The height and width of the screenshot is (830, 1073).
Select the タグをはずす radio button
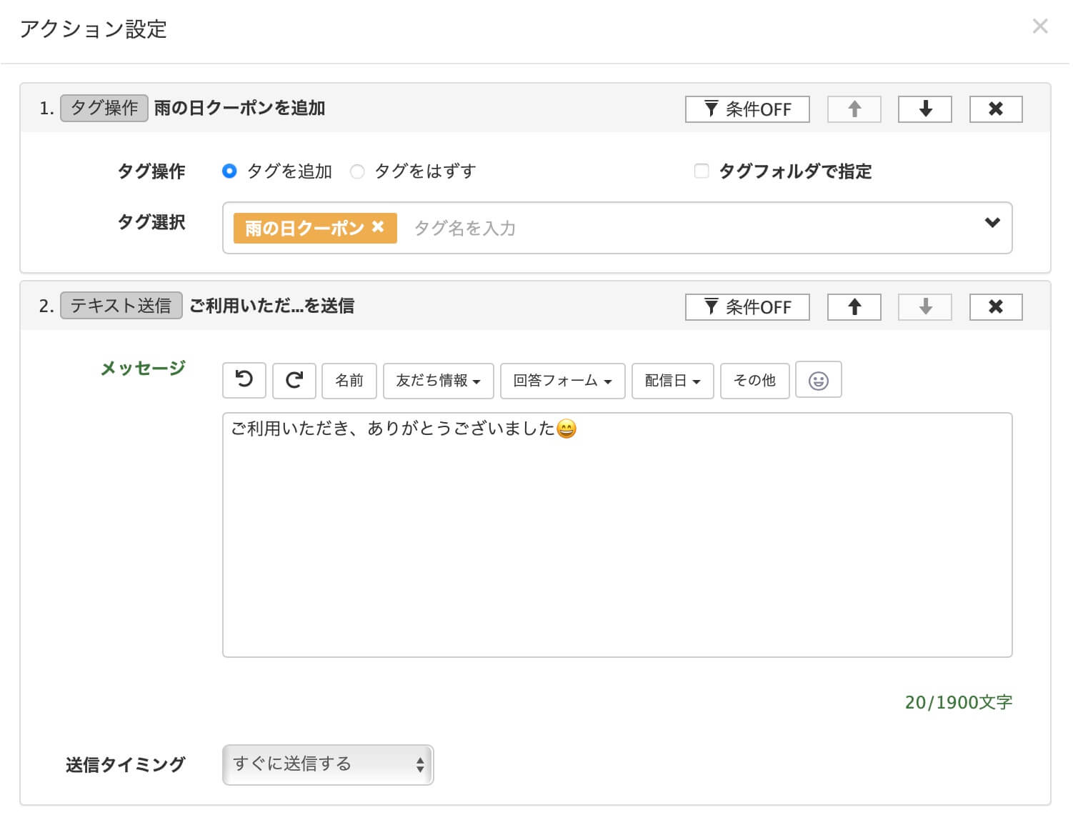pos(357,171)
